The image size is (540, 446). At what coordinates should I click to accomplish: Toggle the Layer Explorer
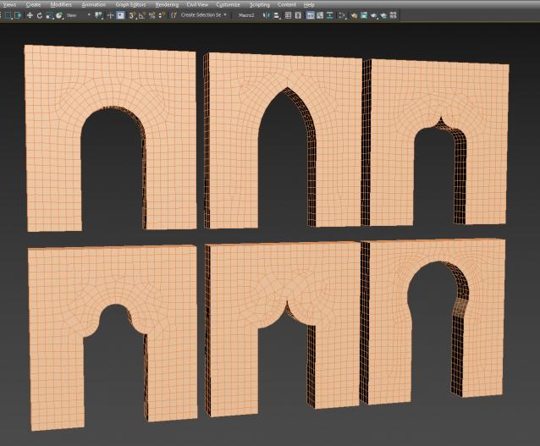coord(298,15)
